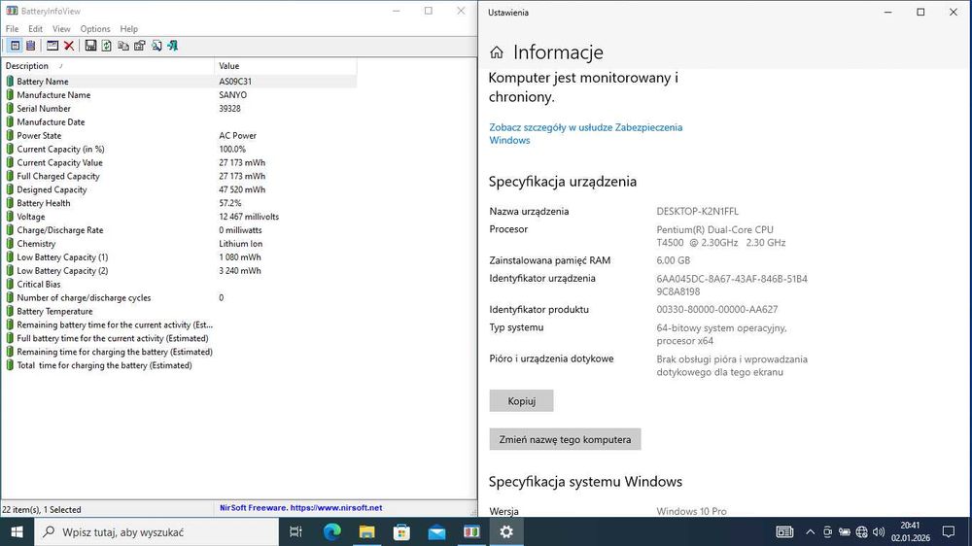The height and width of the screenshot is (546, 972).
Task: Select the Critical Bias row
Action: click(x=179, y=285)
